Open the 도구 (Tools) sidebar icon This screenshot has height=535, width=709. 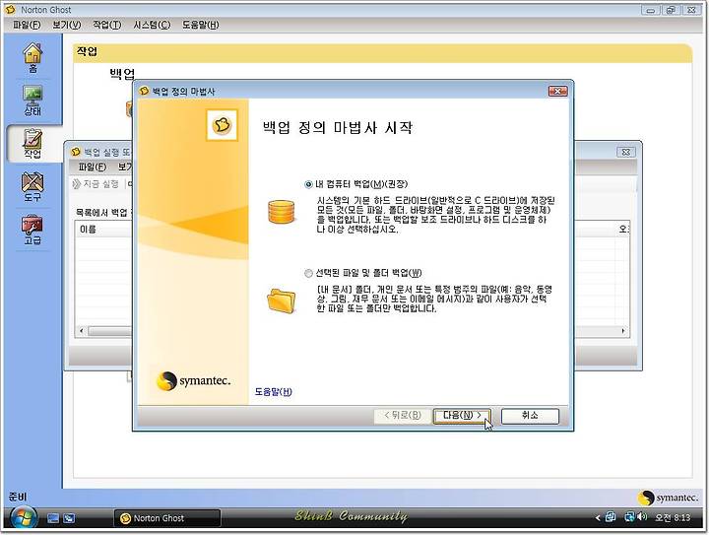click(x=32, y=187)
